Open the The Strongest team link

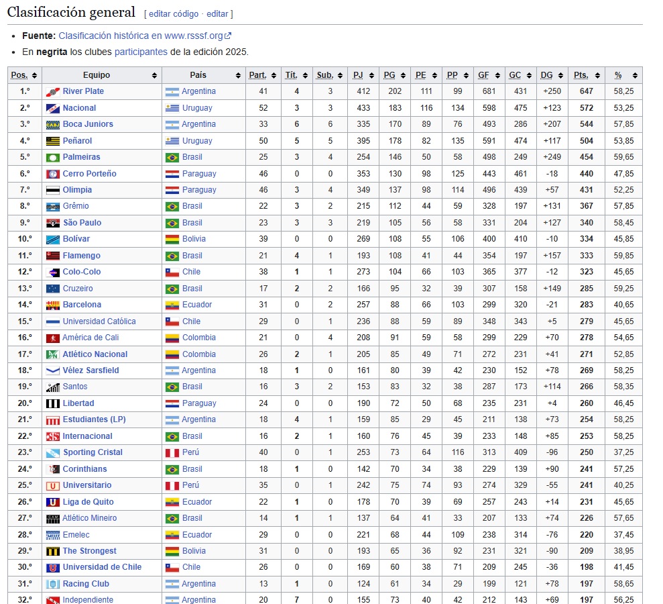click(90, 552)
